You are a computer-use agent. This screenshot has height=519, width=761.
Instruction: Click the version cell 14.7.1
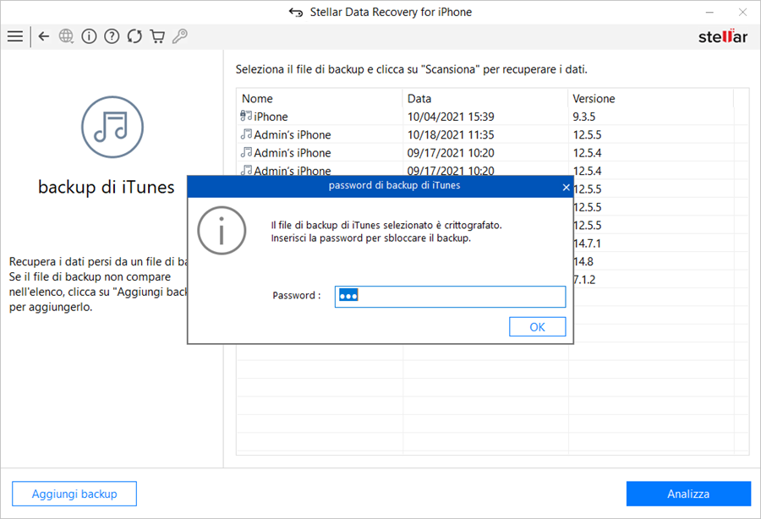click(x=587, y=243)
